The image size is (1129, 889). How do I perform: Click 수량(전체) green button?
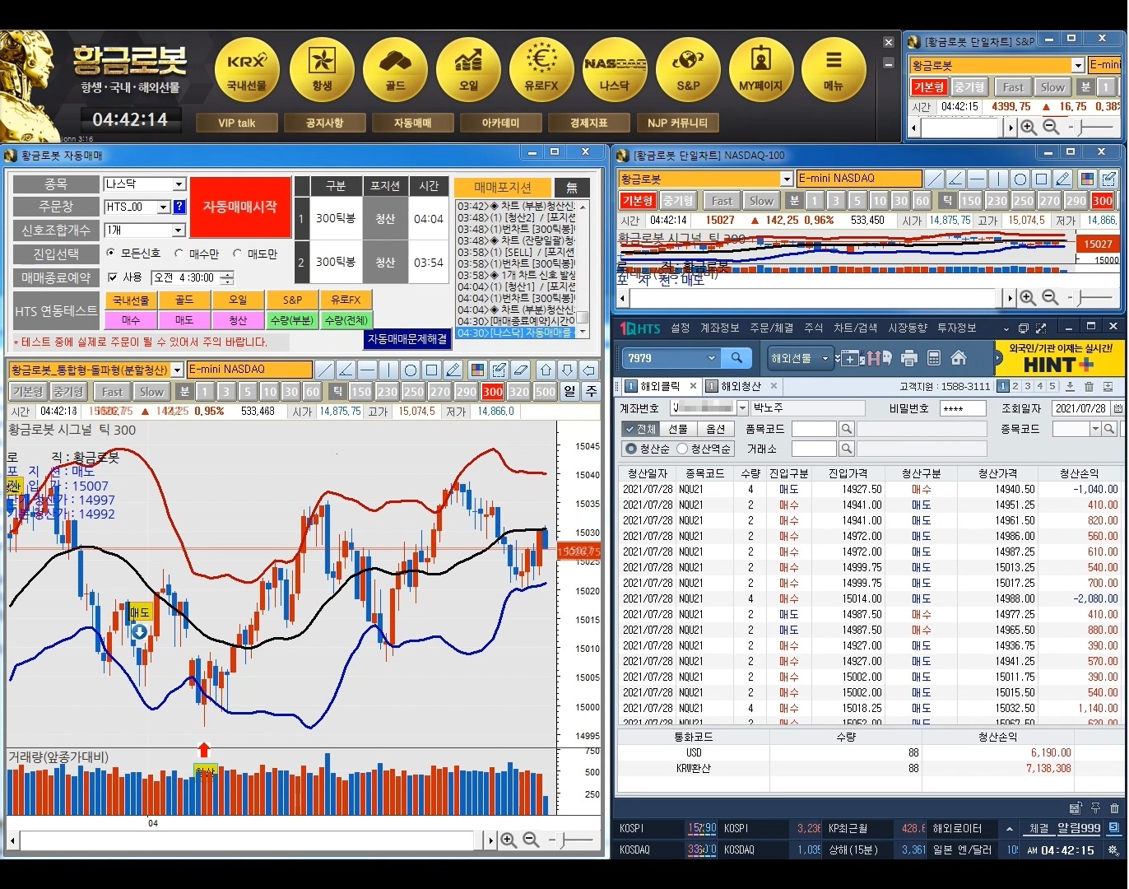[x=346, y=319]
